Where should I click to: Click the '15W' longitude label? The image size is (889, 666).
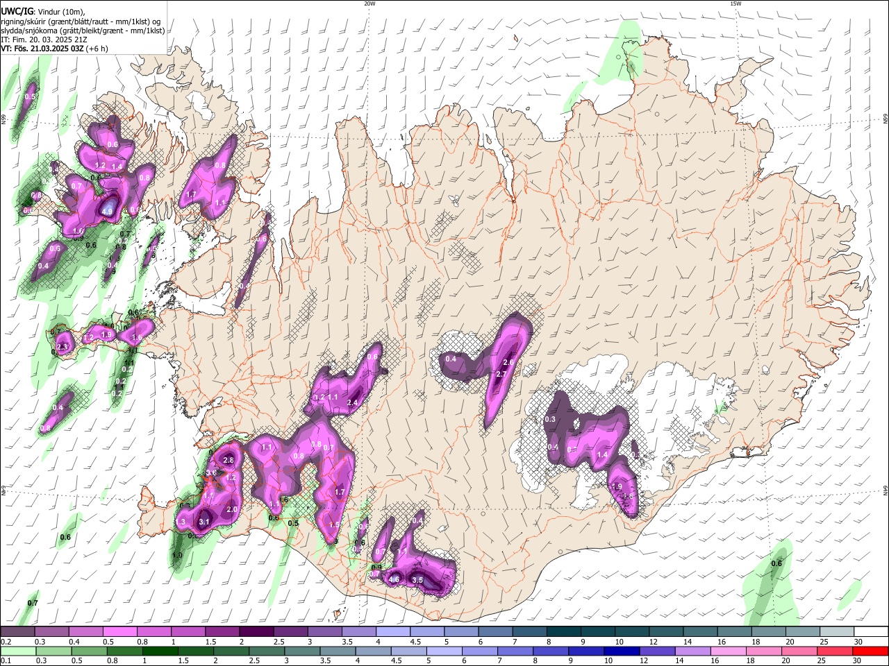(736, 3)
